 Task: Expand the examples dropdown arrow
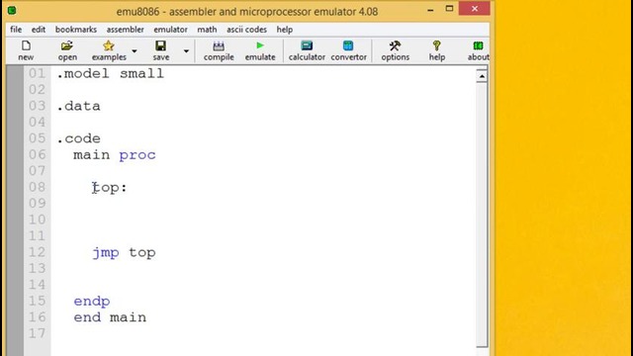tap(135, 51)
